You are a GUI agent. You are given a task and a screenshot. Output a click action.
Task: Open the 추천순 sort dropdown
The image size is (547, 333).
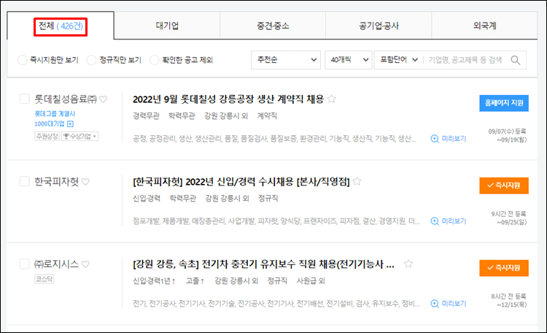(x=286, y=60)
